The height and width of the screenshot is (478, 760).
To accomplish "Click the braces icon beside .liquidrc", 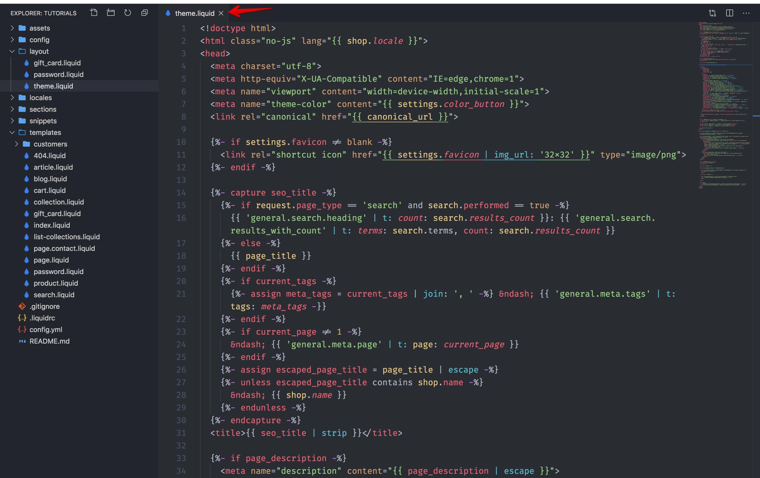I will [22, 318].
